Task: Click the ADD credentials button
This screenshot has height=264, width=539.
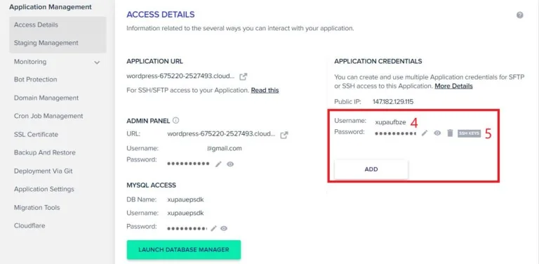Action: click(x=371, y=169)
